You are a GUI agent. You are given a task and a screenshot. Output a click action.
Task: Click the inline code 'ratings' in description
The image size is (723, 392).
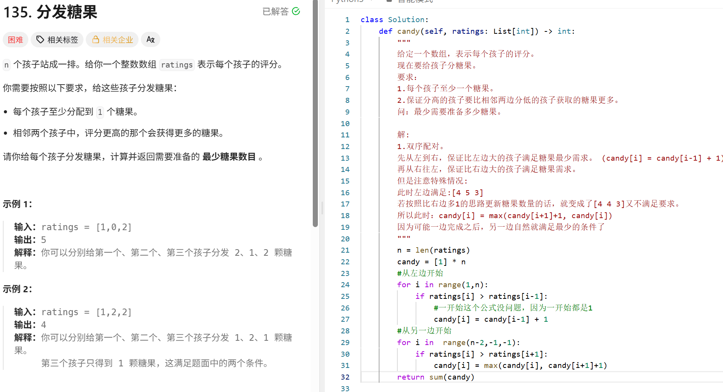click(177, 65)
